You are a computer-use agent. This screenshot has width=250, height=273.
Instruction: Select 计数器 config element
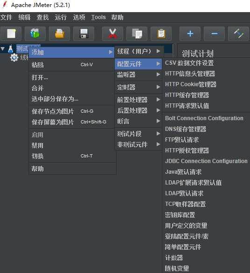pos(174,258)
